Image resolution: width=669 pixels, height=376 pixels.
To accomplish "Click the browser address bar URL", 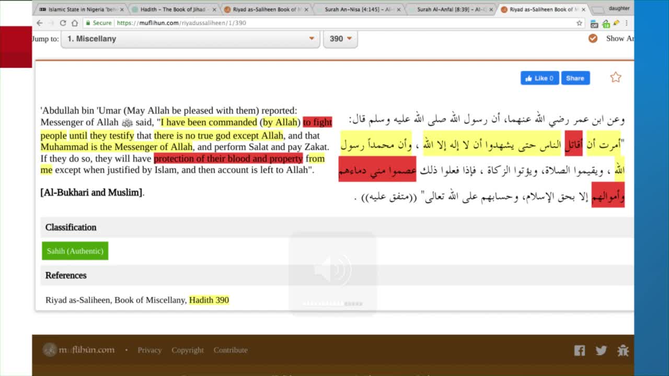I will [x=181, y=23].
